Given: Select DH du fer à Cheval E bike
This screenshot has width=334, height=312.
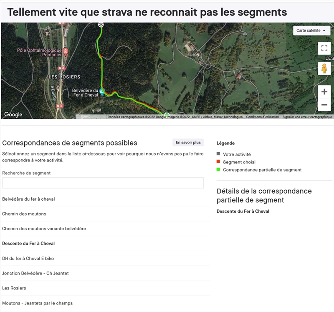Looking at the screenshot, I should (106, 258).
